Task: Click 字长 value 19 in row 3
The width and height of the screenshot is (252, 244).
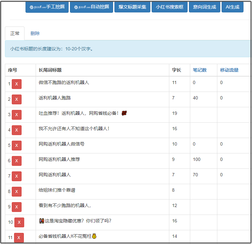Action: point(175,113)
